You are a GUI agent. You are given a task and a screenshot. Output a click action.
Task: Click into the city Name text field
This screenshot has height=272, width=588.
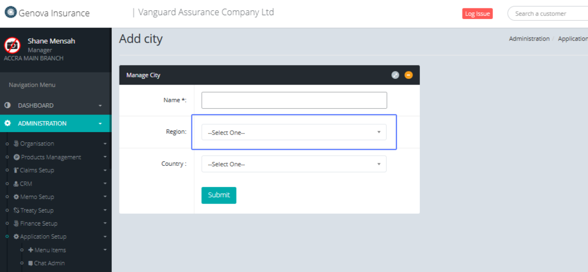coord(294,100)
